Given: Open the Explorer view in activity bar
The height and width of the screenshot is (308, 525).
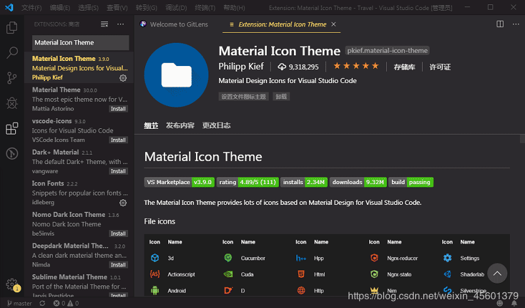Looking at the screenshot, I should pos(11,28).
